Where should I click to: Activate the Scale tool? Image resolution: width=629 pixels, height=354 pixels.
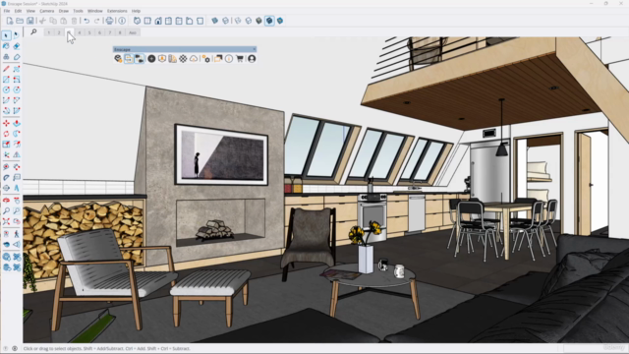pos(6,145)
